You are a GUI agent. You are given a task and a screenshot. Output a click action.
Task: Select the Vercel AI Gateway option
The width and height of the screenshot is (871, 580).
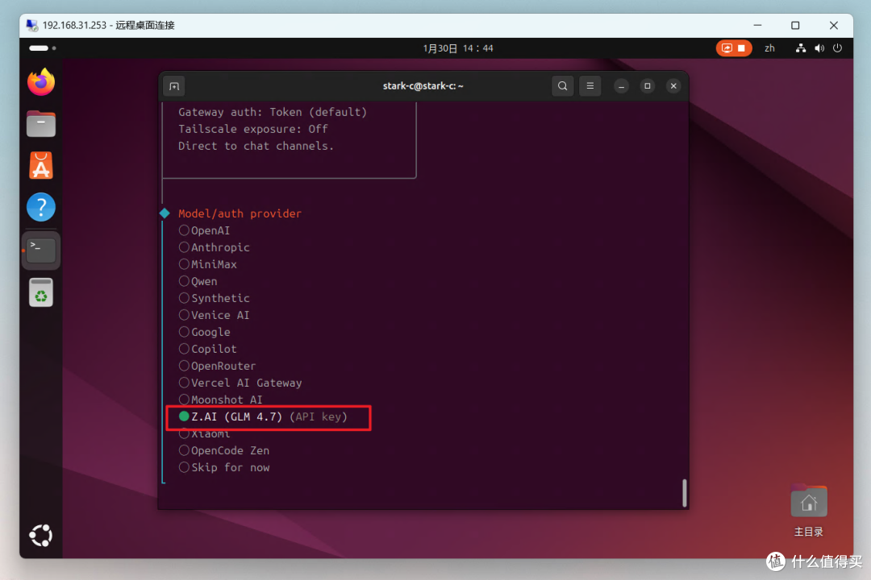pos(240,383)
